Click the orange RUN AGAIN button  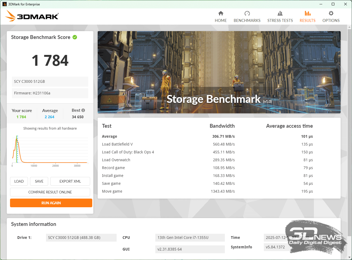51,203
